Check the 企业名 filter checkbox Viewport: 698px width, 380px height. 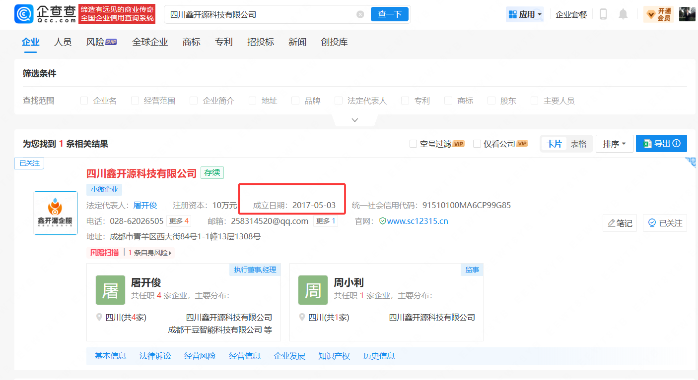(x=84, y=101)
